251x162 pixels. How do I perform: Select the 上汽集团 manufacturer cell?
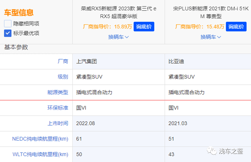click(x=119, y=61)
